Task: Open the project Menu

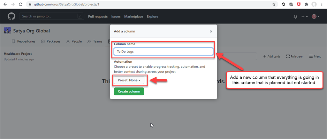Action: [x=315, y=56]
